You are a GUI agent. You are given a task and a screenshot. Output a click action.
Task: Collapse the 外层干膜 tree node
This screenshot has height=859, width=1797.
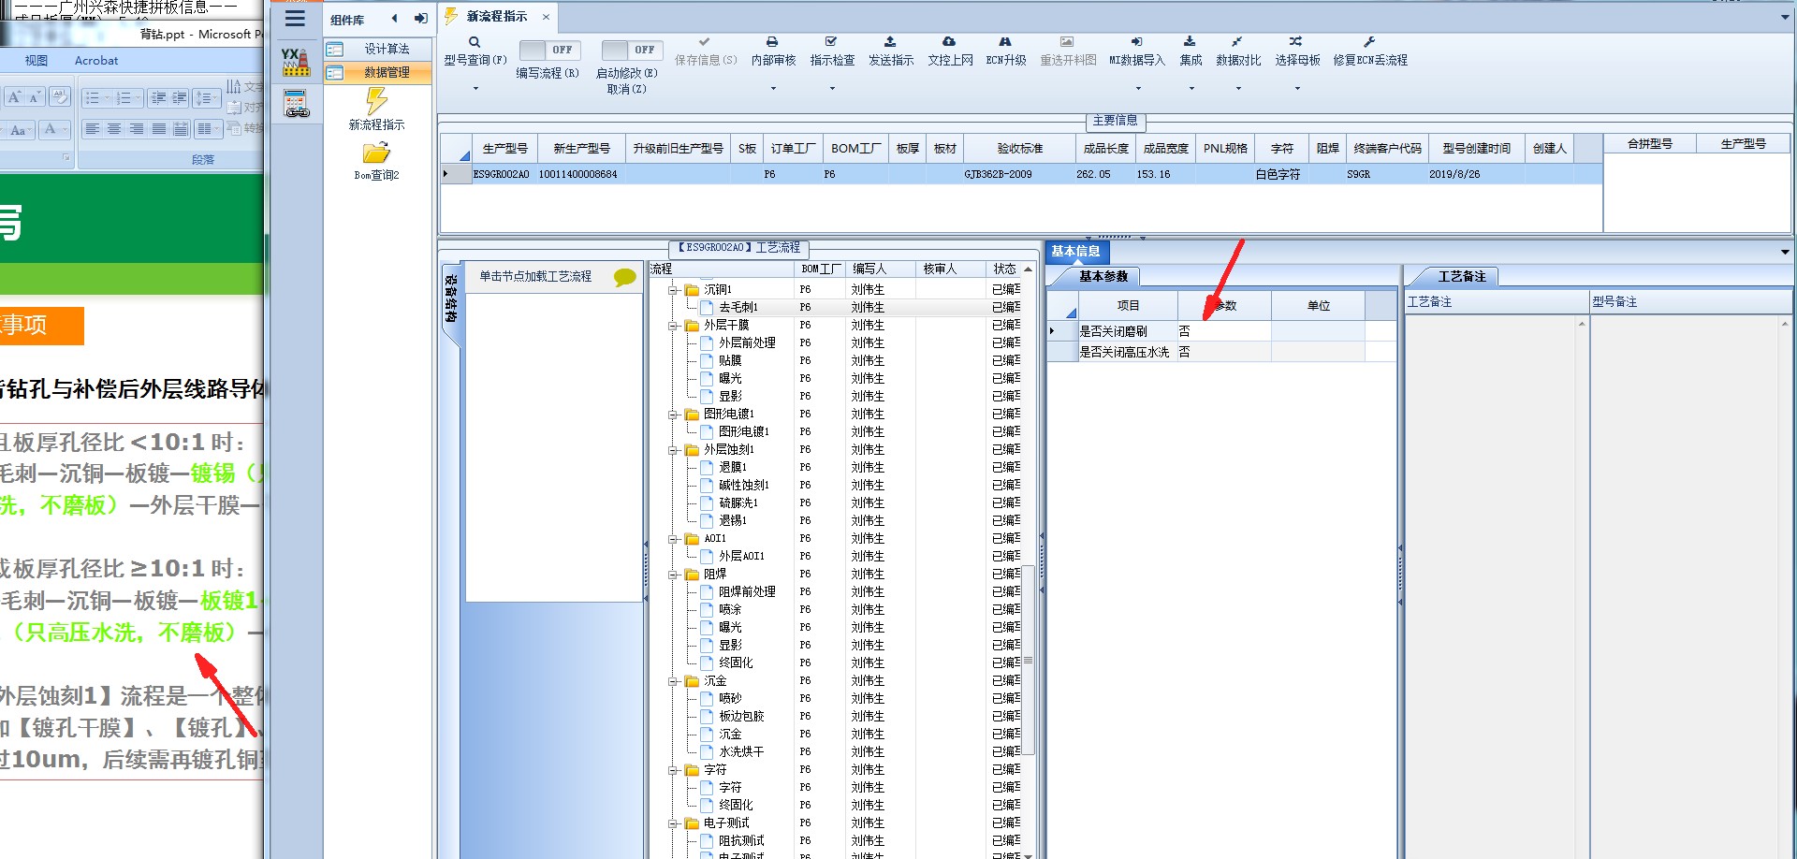(672, 326)
